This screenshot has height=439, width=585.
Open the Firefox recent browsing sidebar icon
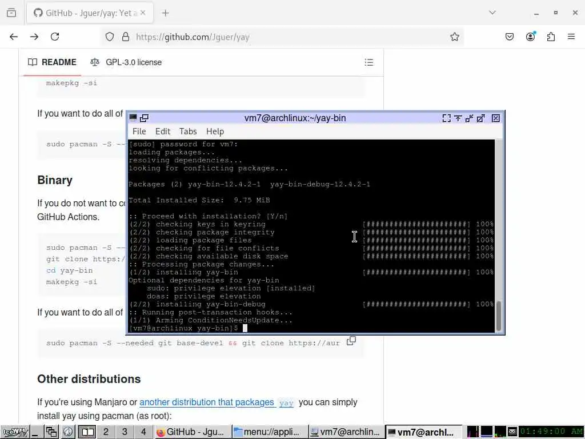pos(11,13)
